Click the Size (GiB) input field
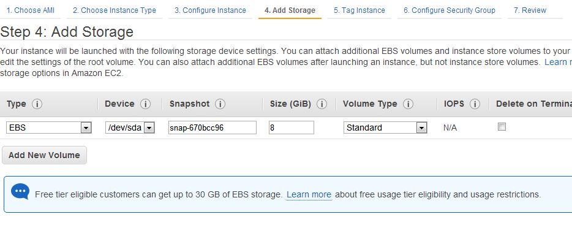This screenshot has width=572, height=225. pyautogui.click(x=292, y=128)
